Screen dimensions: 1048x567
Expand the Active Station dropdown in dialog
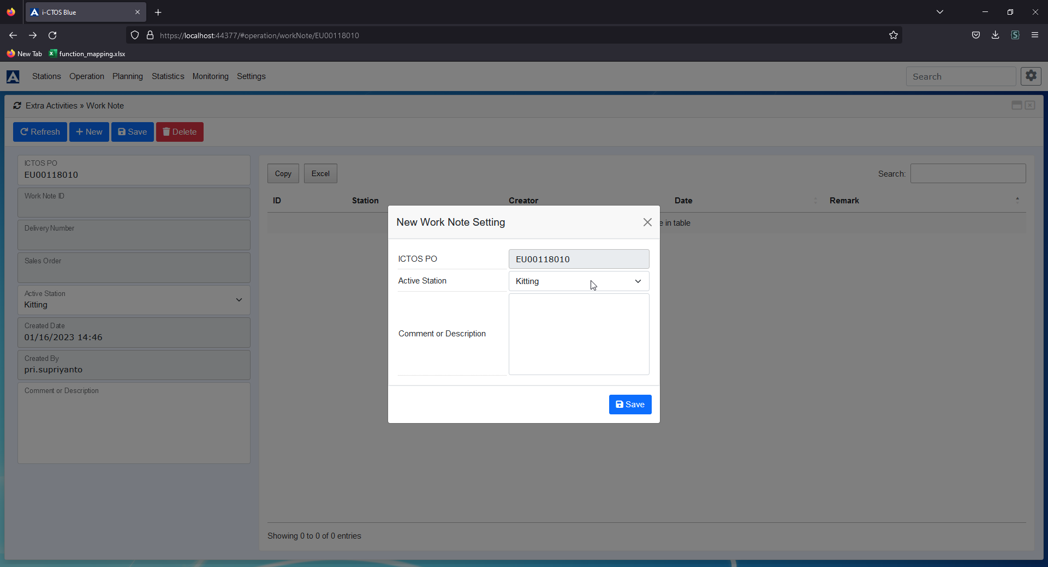coord(579,281)
